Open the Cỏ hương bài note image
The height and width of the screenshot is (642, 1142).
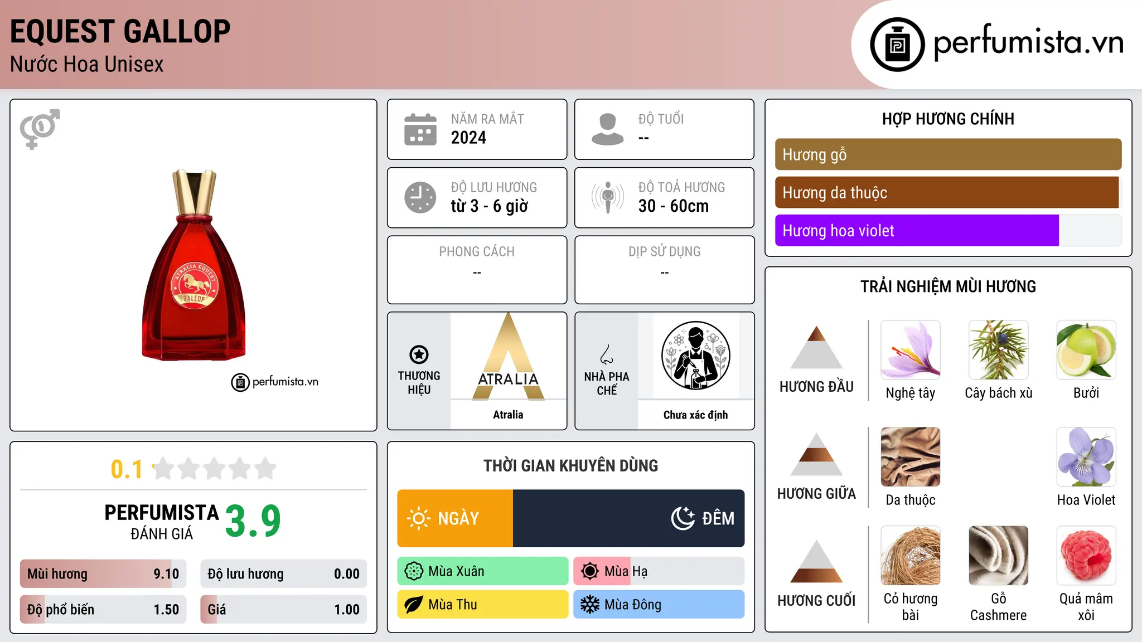pos(911,556)
